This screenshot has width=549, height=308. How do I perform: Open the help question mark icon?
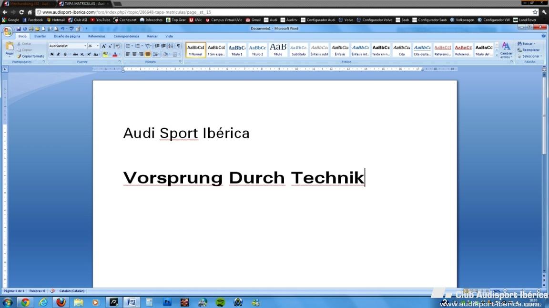(x=543, y=36)
